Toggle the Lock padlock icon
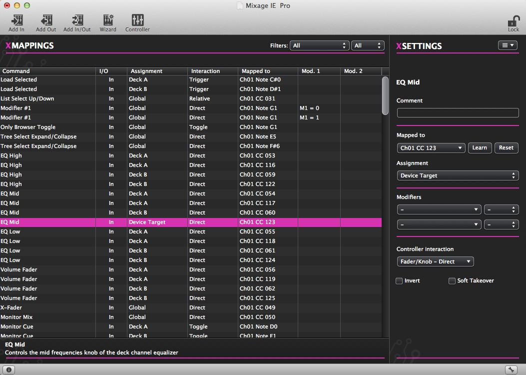 tap(513, 22)
